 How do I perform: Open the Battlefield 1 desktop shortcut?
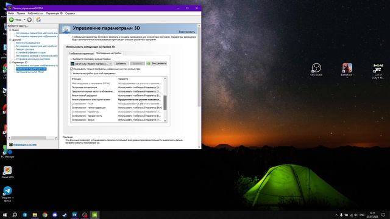coord(347,69)
